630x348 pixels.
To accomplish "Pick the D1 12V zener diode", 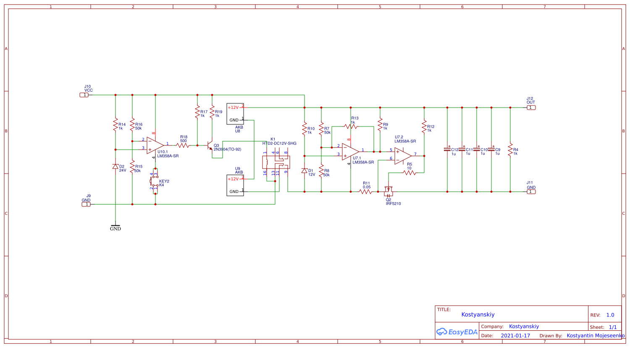I will pos(304,171).
